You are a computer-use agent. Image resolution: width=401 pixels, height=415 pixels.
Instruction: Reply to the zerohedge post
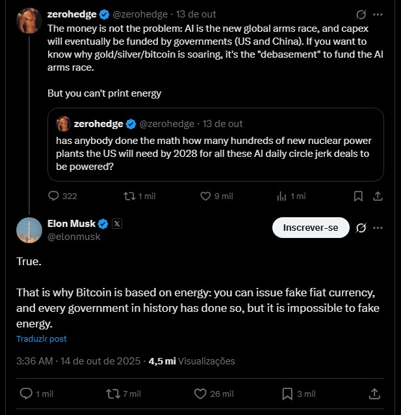tap(54, 196)
